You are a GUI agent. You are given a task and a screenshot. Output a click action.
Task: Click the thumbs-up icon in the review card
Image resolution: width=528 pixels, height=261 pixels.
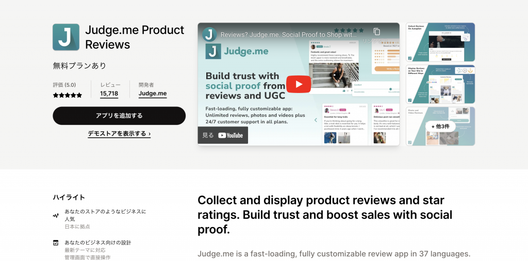click(x=344, y=90)
